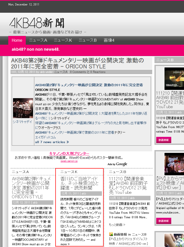Open the ニュースK menu tab
The width and height of the screenshot is (184, 247).
pyautogui.click(x=63, y=40)
